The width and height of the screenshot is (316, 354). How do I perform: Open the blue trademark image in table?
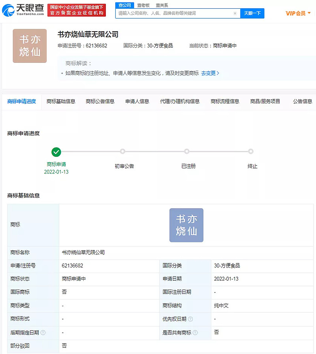tap(186, 225)
